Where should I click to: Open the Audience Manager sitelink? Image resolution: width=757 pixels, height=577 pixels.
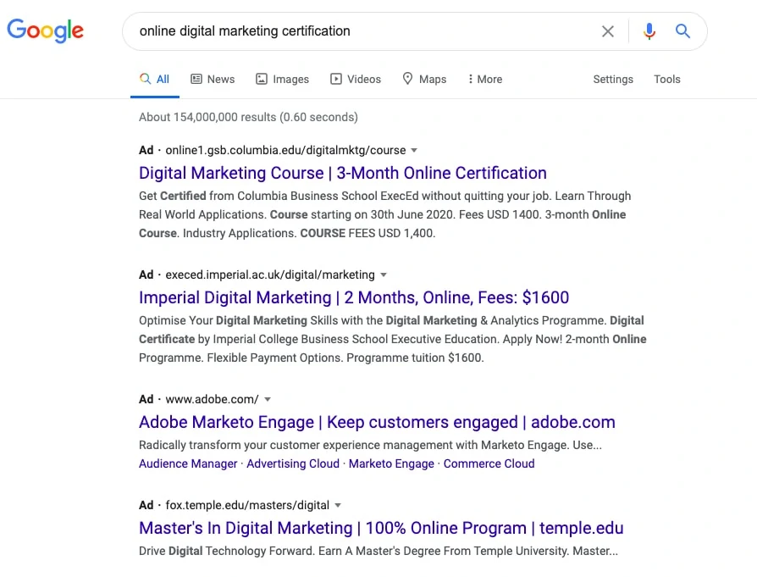[x=188, y=463]
